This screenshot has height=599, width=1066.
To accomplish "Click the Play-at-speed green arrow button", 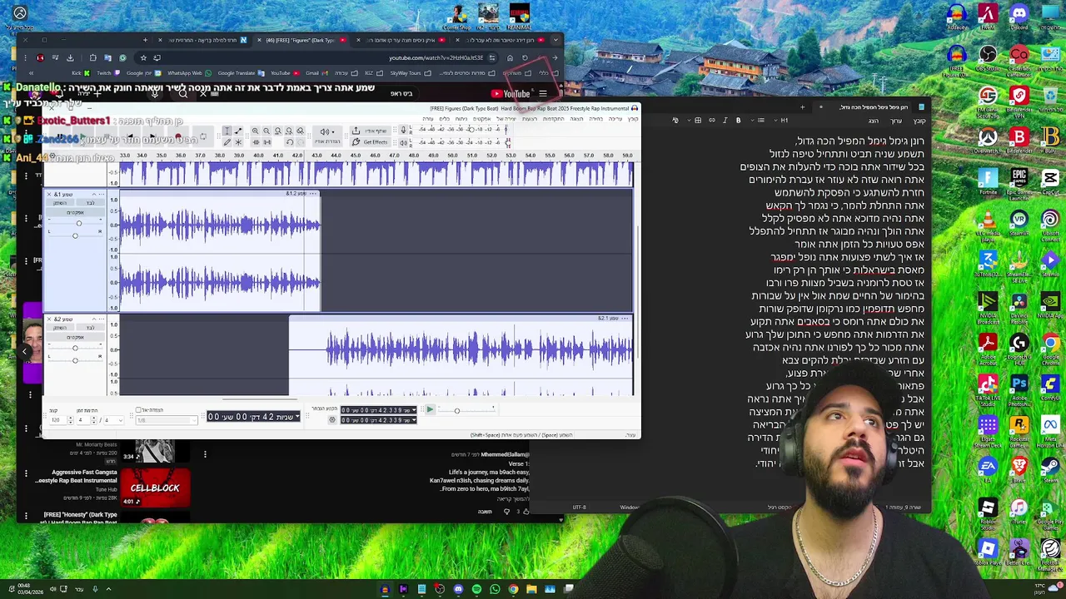I will click(430, 409).
